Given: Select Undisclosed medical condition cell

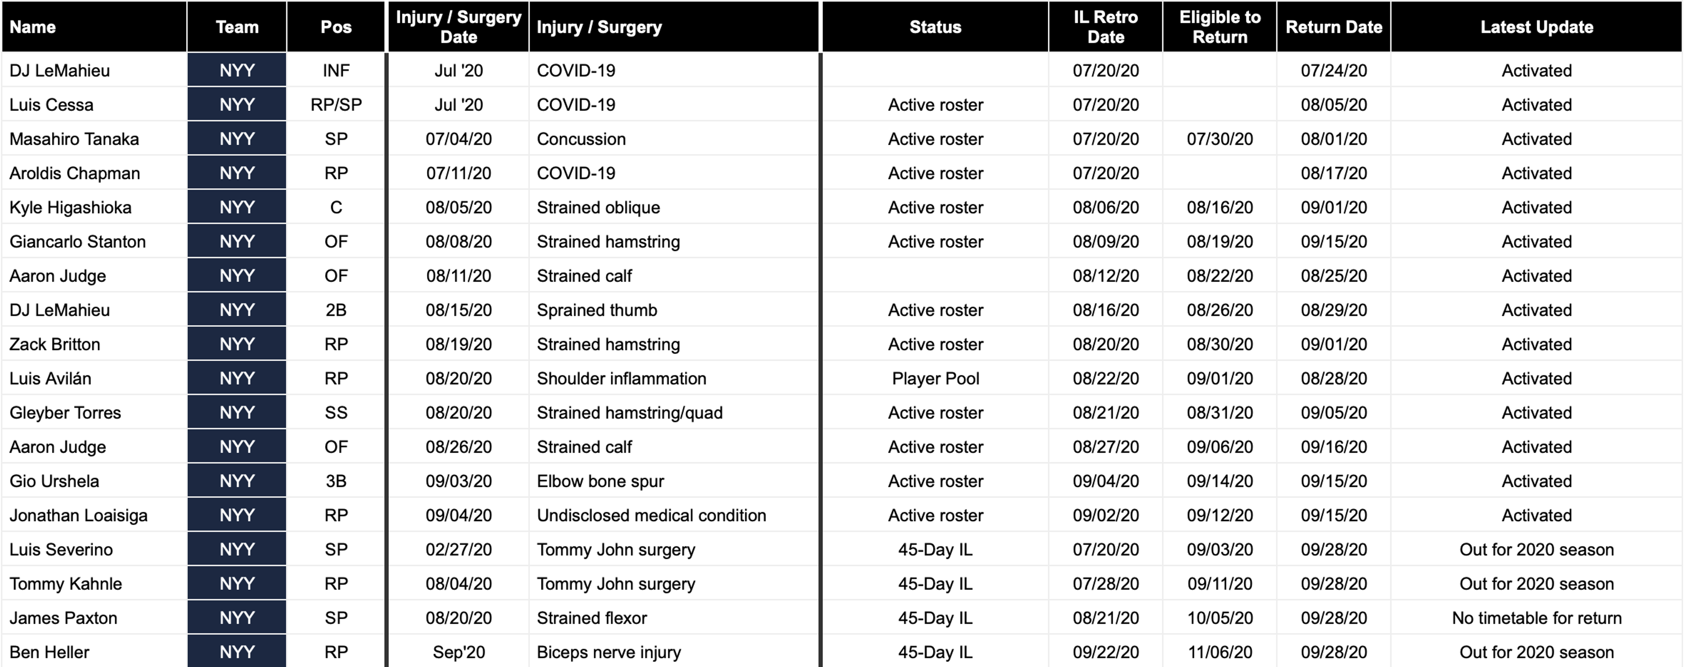Looking at the screenshot, I should click(x=674, y=515).
